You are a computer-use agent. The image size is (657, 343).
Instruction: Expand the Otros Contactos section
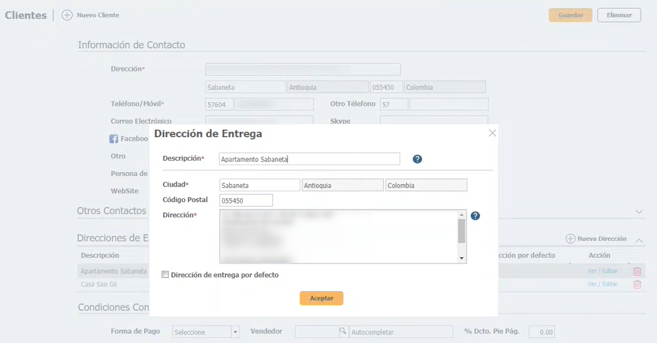point(639,212)
